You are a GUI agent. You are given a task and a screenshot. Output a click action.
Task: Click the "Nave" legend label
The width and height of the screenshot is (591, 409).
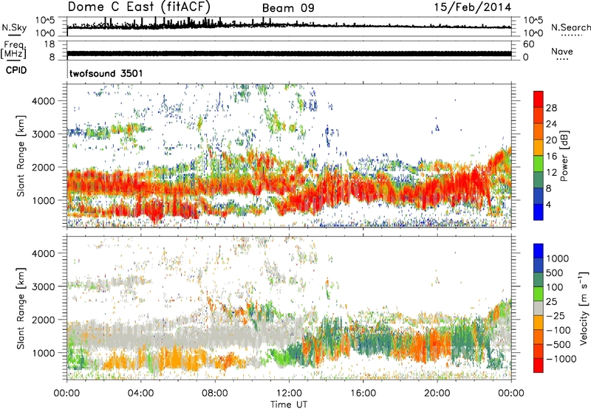(x=562, y=51)
